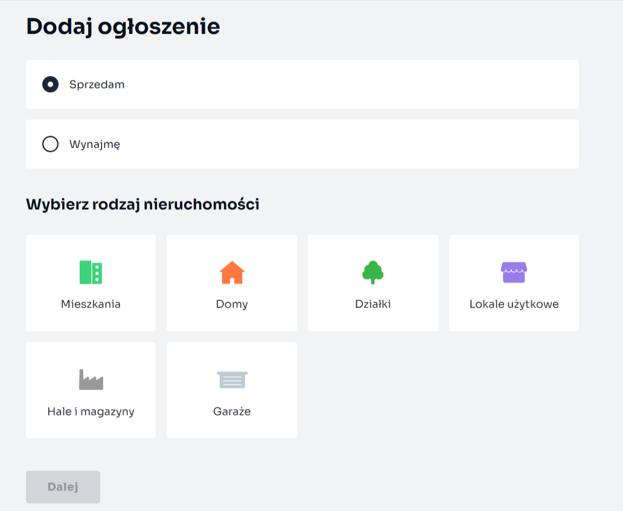Select the green Działki tree icon
623x511 pixels.
click(x=372, y=272)
